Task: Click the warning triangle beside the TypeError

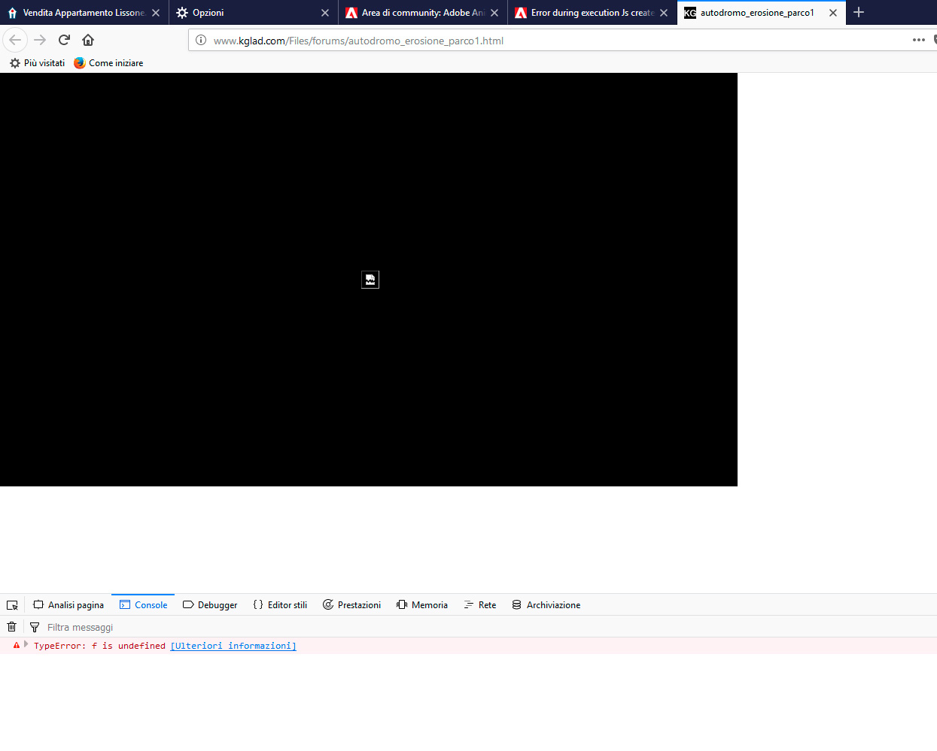Action: (16, 645)
